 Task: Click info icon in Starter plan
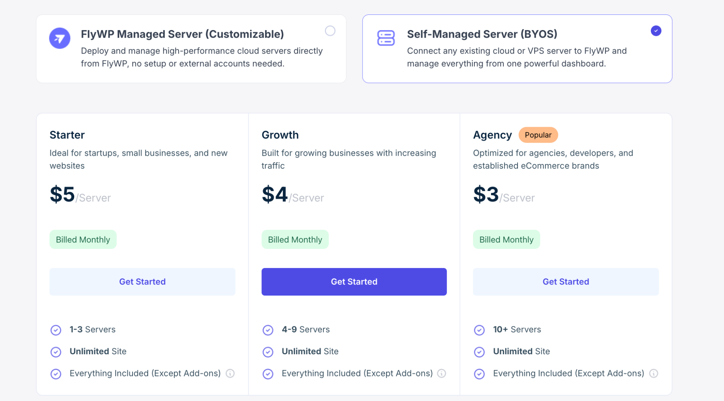pyautogui.click(x=230, y=373)
